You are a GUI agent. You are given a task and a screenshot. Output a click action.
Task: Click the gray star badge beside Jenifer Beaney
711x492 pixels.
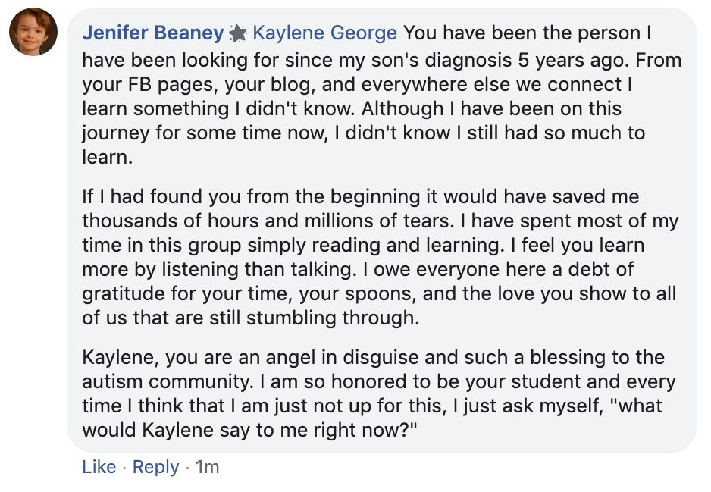(237, 33)
